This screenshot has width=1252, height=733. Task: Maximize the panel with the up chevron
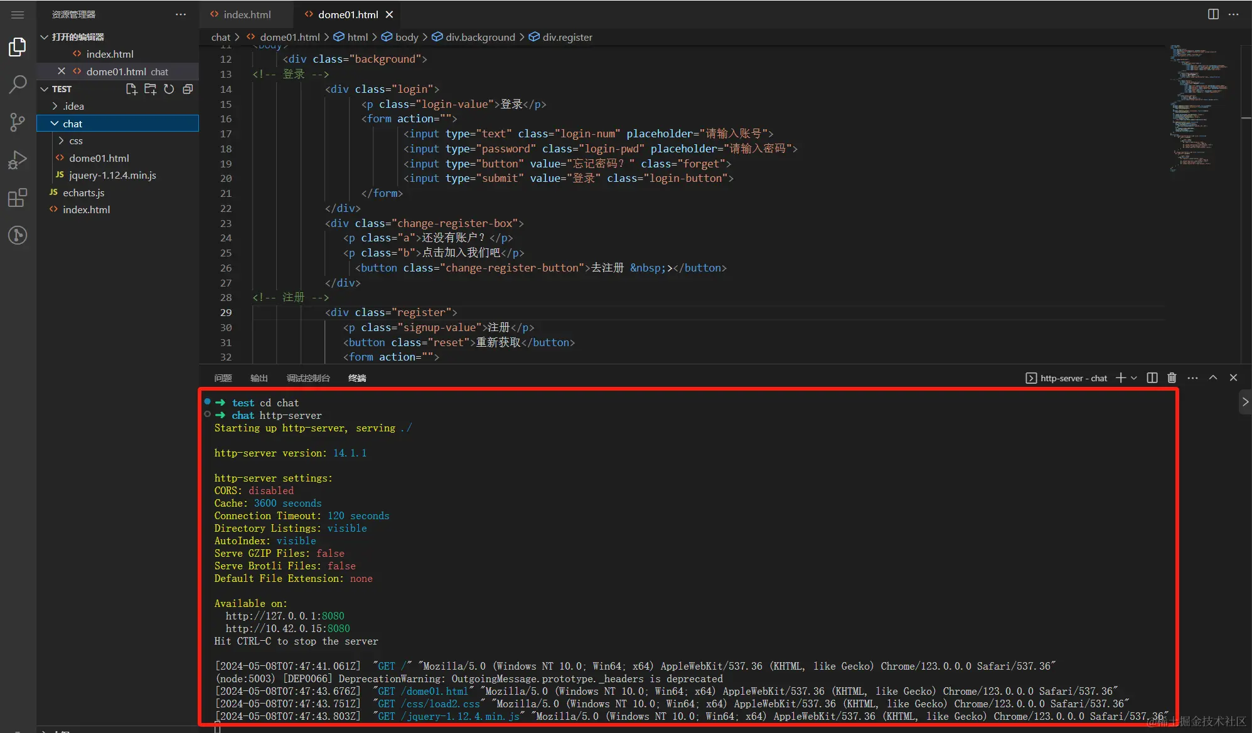1213,377
